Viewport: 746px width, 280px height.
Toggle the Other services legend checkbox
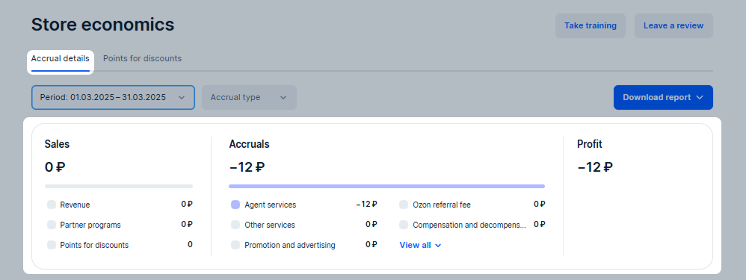click(x=235, y=225)
